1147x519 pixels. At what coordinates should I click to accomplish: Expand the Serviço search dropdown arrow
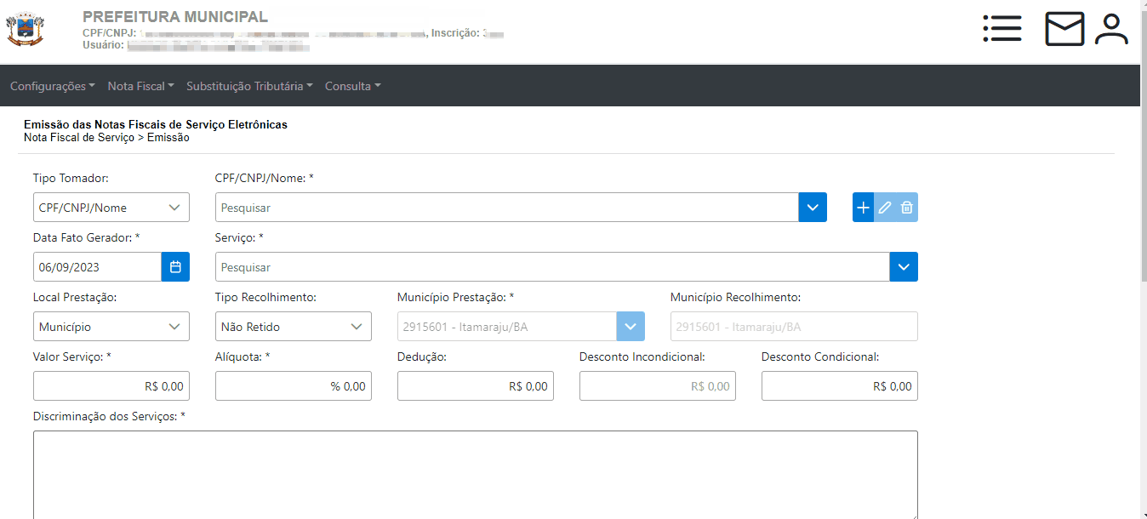point(904,267)
